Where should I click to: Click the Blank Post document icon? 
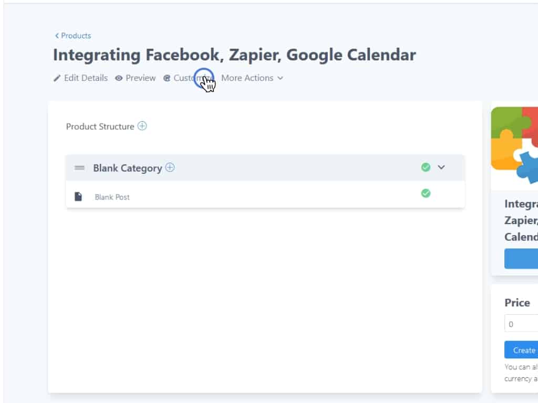[78, 196]
